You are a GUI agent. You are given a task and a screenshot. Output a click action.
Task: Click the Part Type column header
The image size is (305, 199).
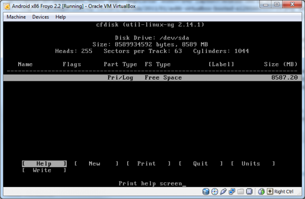click(x=120, y=64)
